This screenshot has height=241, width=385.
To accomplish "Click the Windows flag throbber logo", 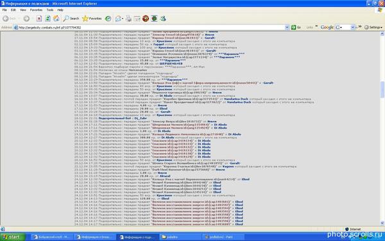I will pos(380,10).
